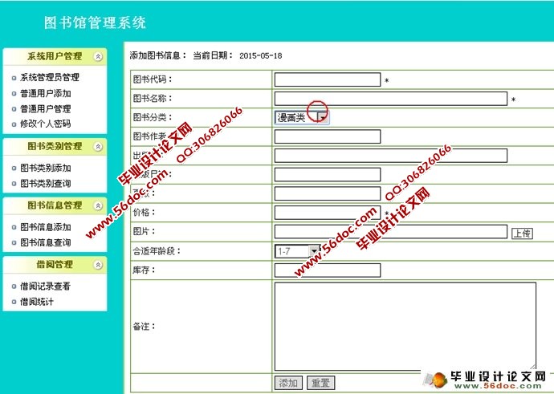Click the 备注 text area
This screenshot has width=554, height=394.
click(405, 327)
